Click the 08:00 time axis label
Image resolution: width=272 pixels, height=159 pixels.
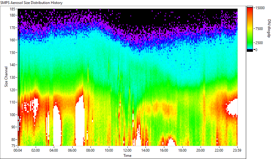coord(90,150)
